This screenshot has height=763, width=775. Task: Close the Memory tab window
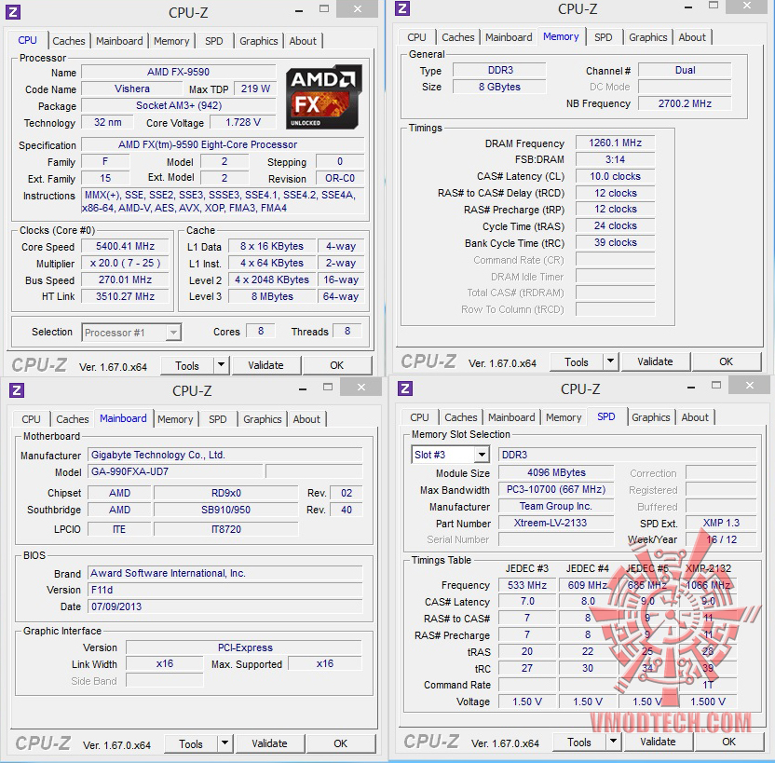pos(747,6)
